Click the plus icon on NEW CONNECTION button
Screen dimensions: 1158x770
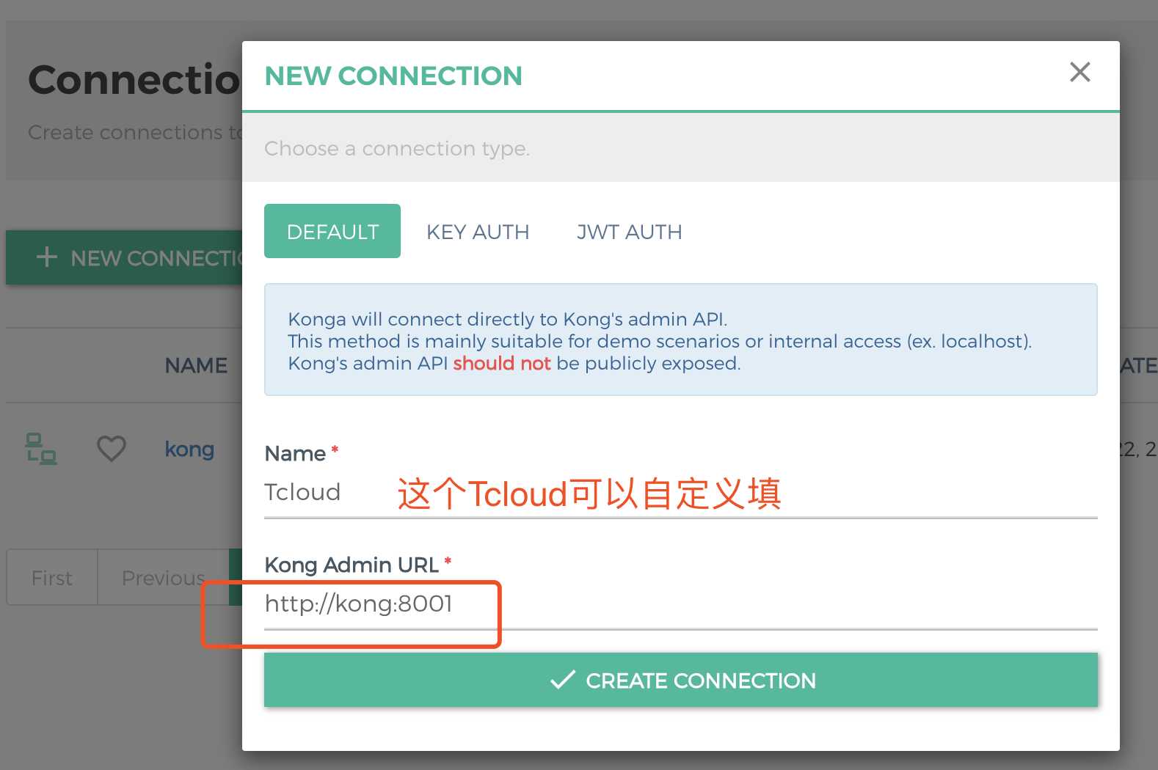point(45,257)
